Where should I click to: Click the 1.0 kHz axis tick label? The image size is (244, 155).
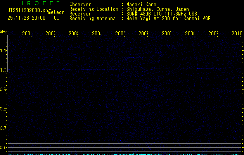[3, 70]
